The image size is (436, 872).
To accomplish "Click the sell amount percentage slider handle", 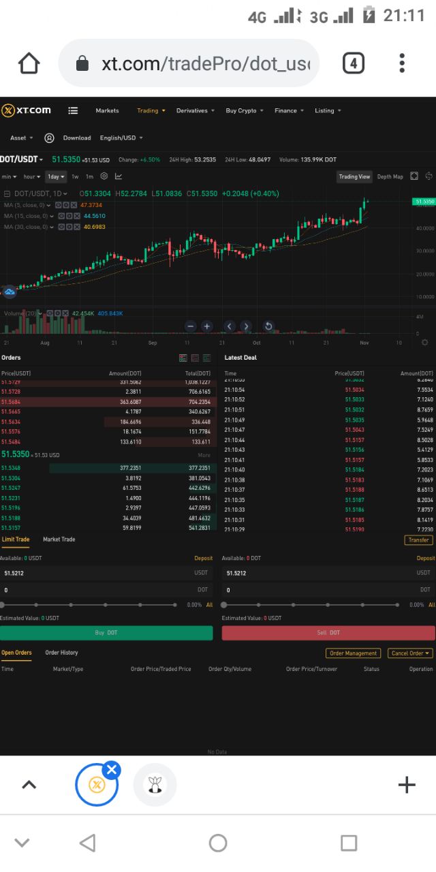I will [224, 604].
